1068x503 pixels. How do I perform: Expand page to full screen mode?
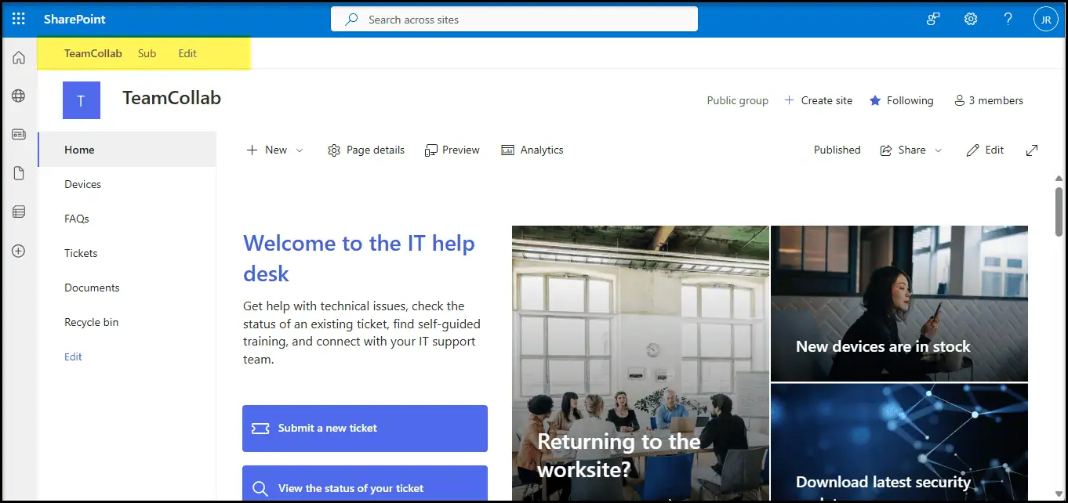[x=1032, y=150]
